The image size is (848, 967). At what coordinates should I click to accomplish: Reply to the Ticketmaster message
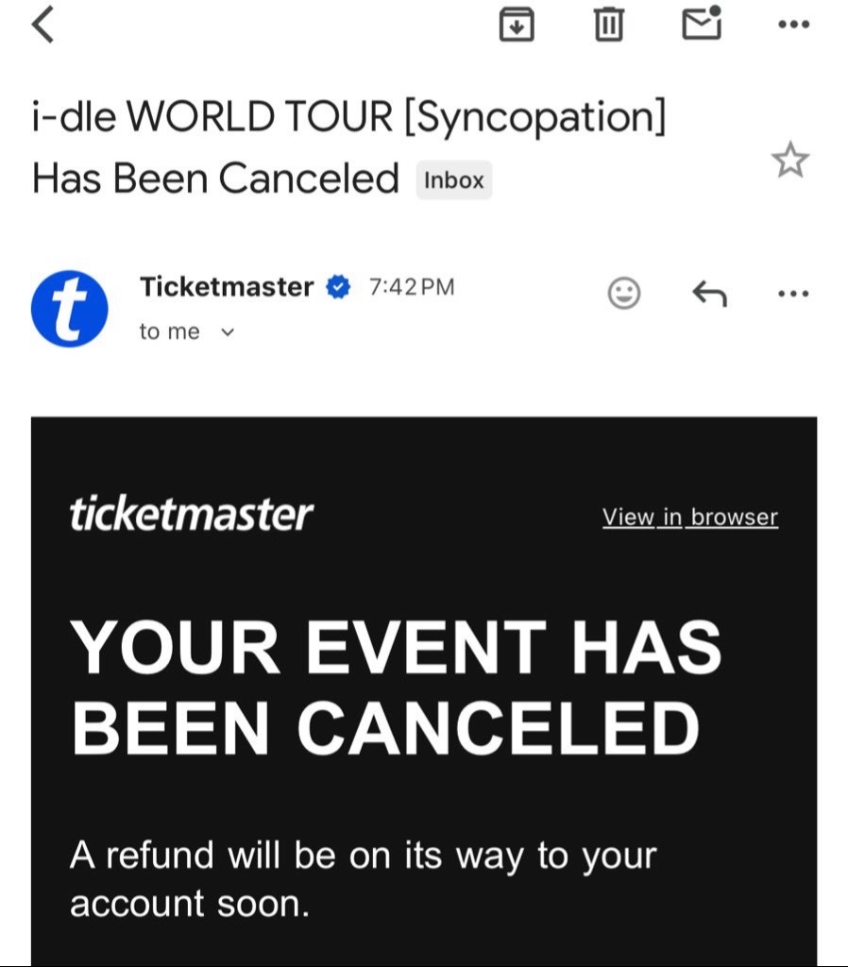[709, 293]
